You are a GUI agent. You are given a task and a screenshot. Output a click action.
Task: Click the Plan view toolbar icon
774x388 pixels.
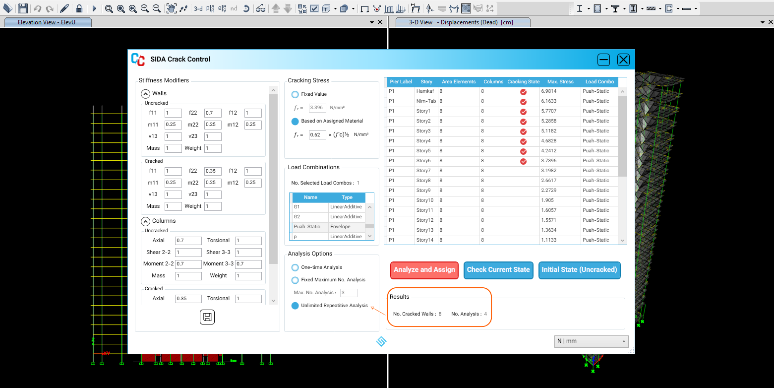click(210, 8)
